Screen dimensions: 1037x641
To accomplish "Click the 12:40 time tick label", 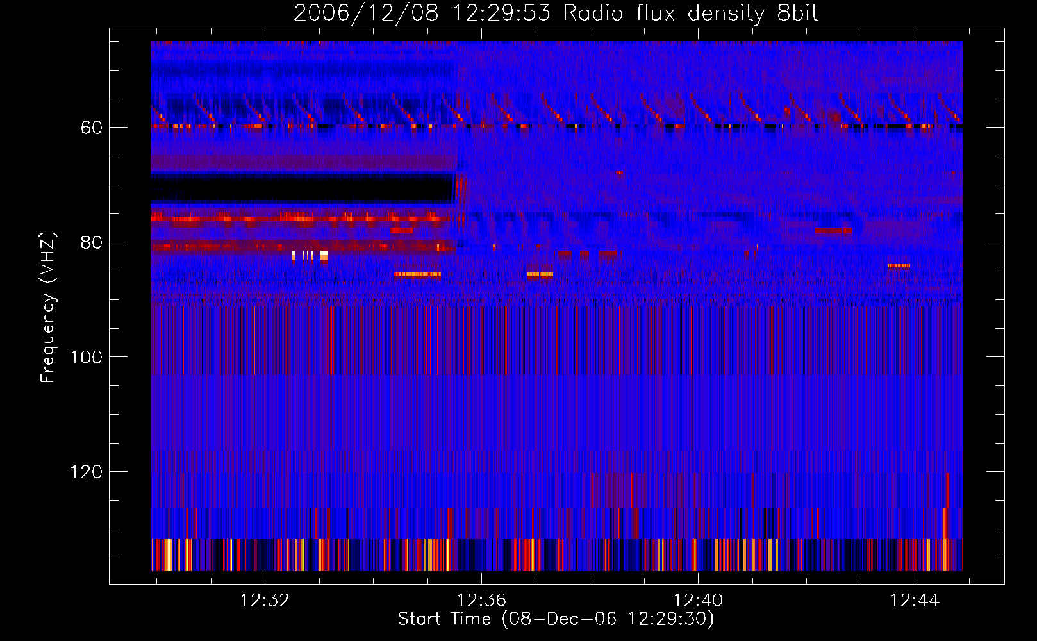I will pyautogui.click(x=698, y=600).
